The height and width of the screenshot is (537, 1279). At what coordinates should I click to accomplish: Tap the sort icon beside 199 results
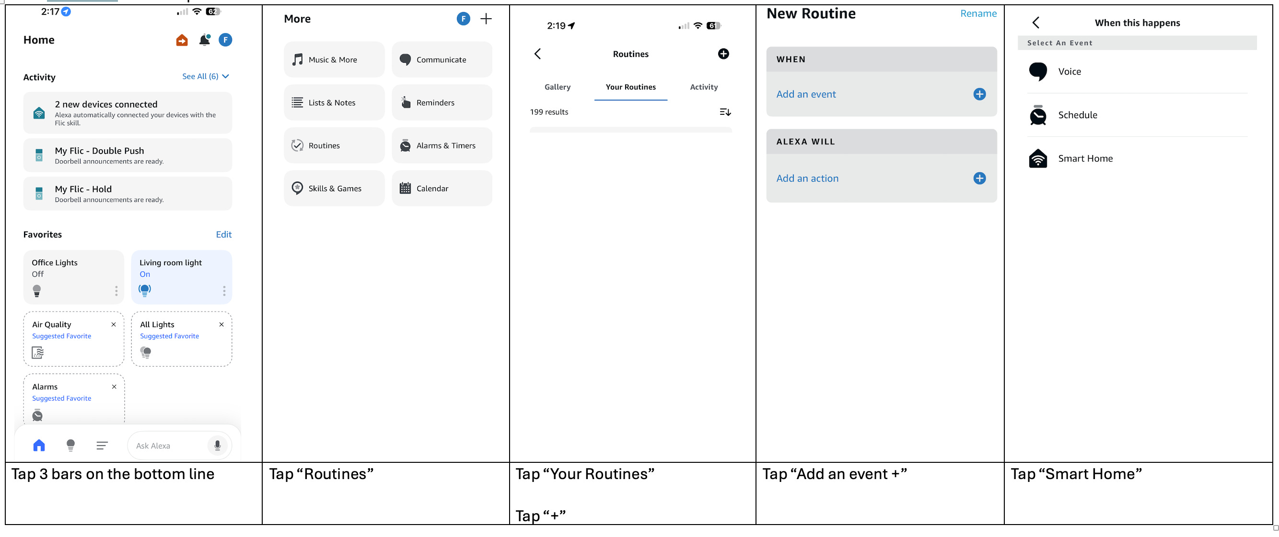tap(724, 112)
